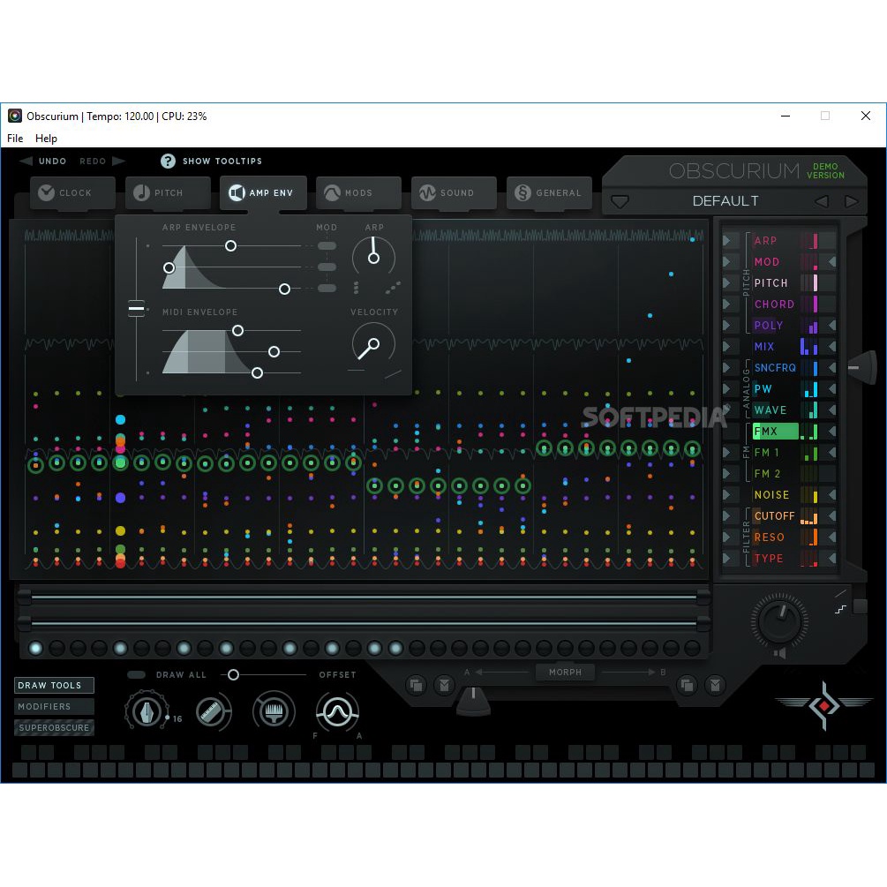Expand the CHORD row with its arrow
Viewport: 887px width, 887px height.
726,304
